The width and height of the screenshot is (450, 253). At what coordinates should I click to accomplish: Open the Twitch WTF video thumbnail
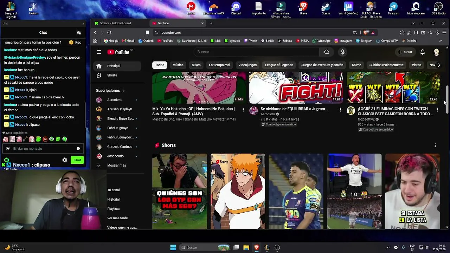393,87
